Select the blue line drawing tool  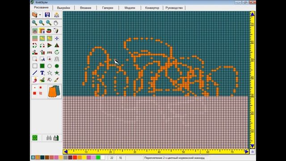(x=35, y=73)
